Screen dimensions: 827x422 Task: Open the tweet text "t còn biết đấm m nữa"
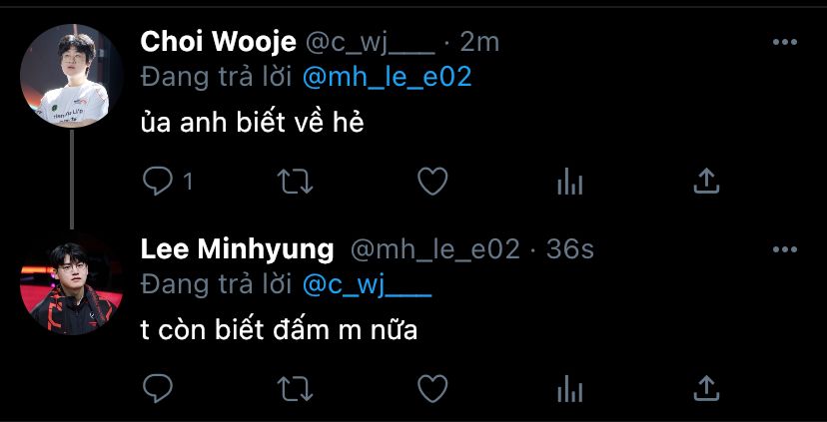[279, 330]
